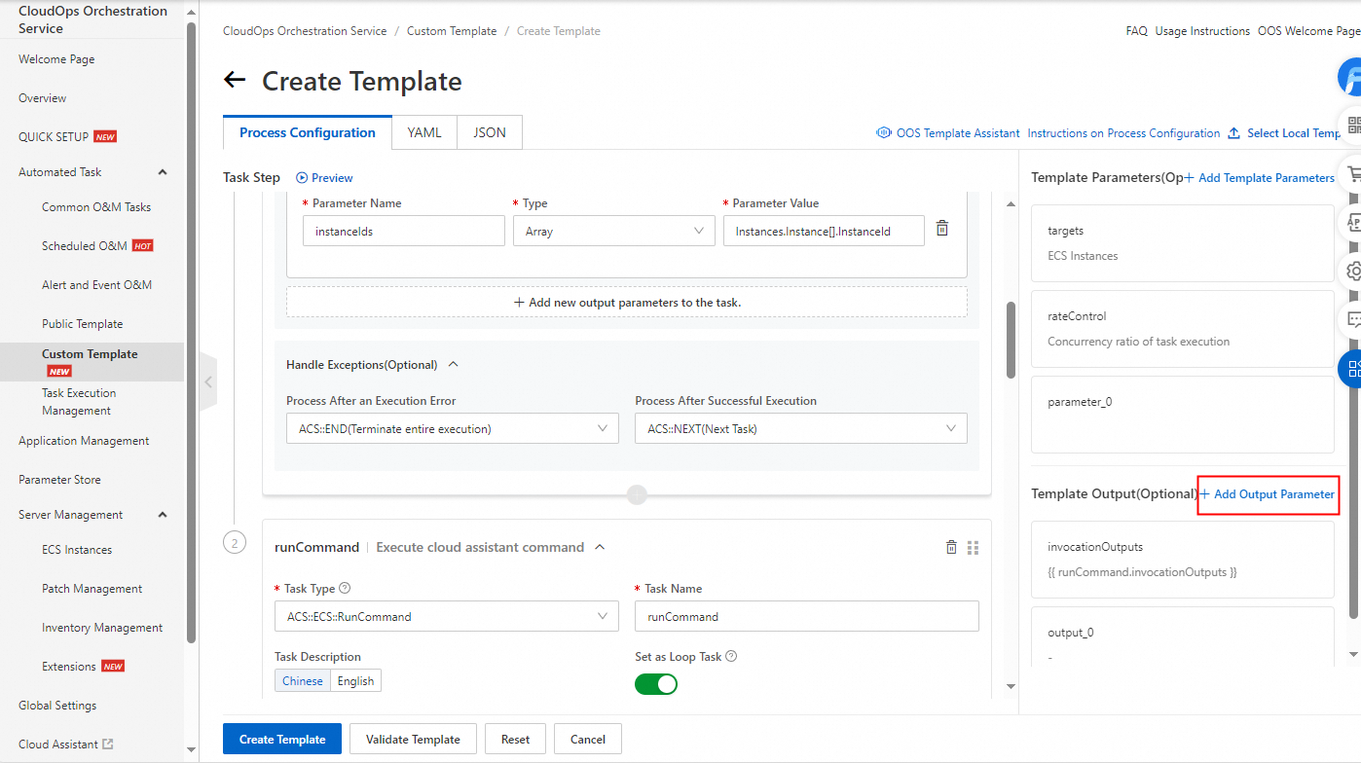Screen dimensions: 1361x763
Task: Select the rateControl template parameter card
Action: [1182, 329]
